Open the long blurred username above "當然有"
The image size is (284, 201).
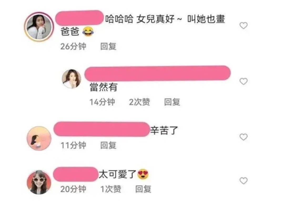[158, 73]
